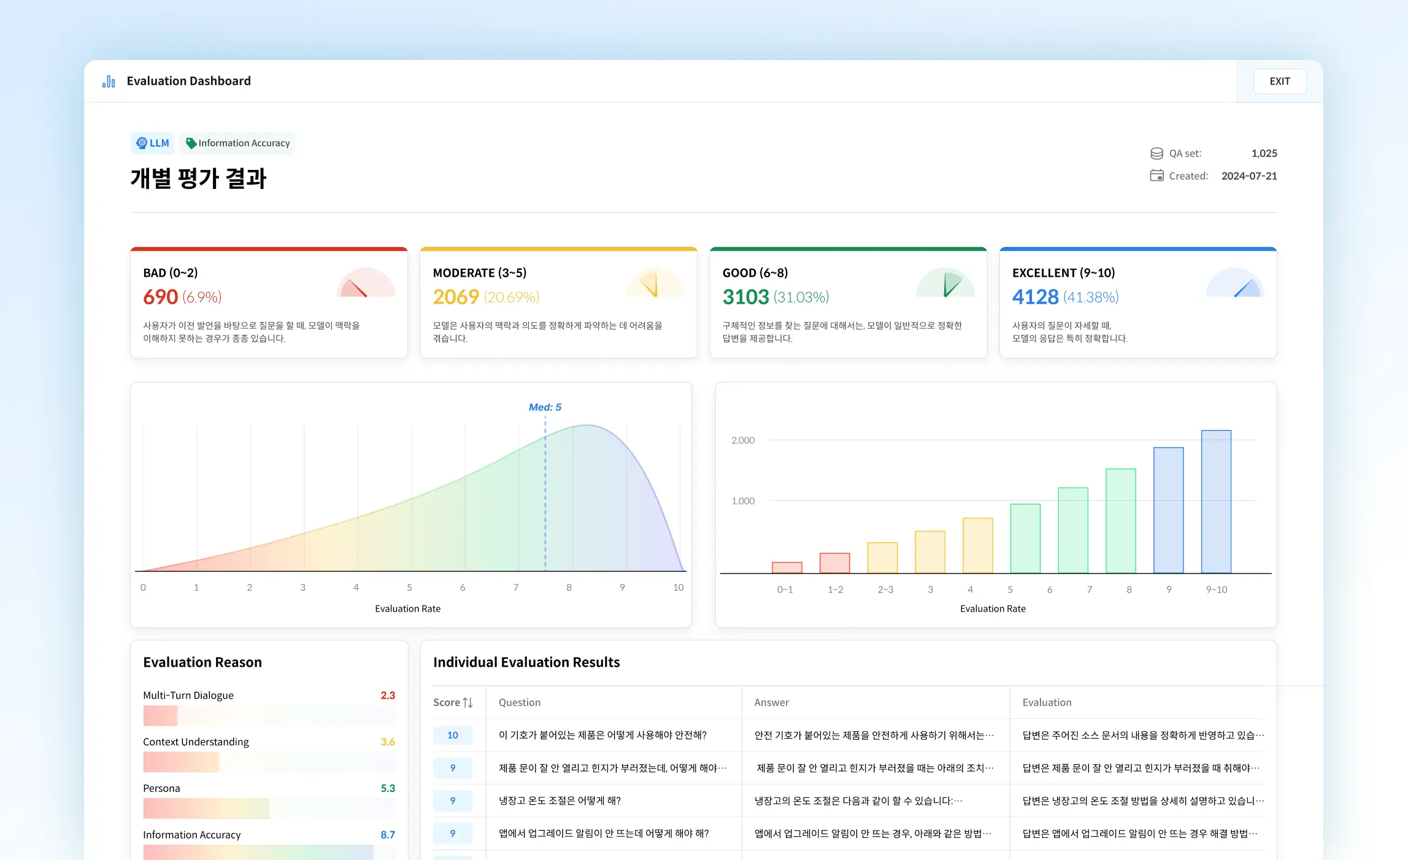The height and width of the screenshot is (860, 1408).
Task: Click the EXIT button
Action: [1279, 81]
